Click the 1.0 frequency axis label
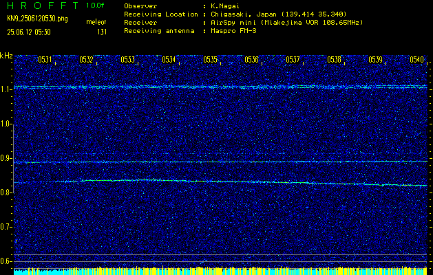 6,124
